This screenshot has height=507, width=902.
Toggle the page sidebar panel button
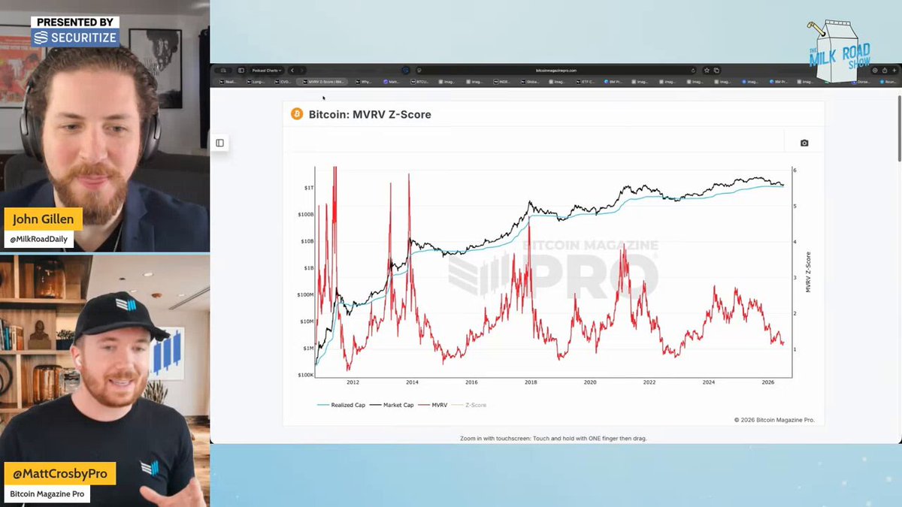(x=219, y=143)
